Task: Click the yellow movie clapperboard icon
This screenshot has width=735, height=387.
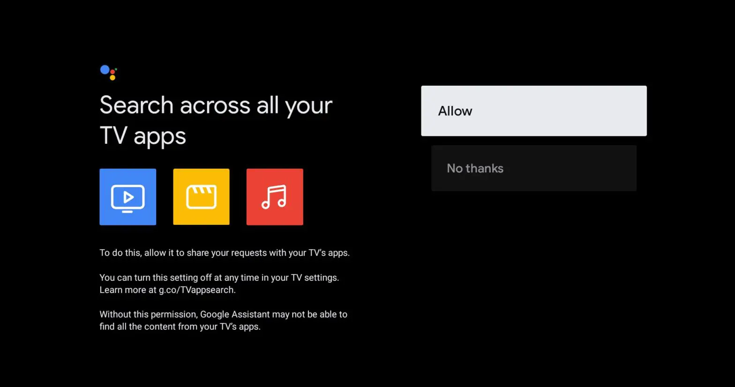Action: (202, 197)
